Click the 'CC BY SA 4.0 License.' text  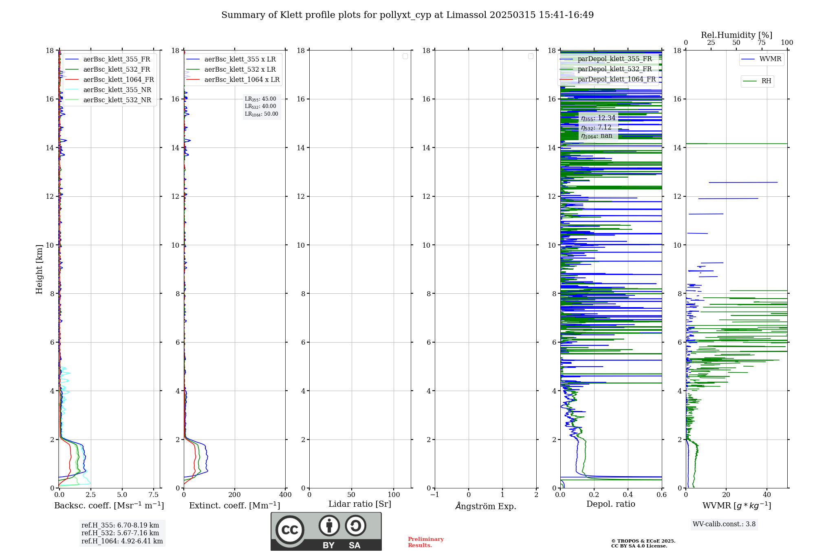639,546
